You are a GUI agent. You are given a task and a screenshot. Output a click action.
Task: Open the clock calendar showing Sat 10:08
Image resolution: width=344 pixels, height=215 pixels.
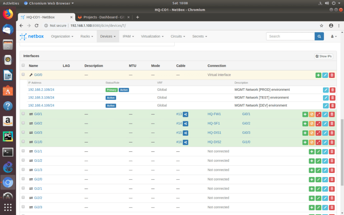pyautogui.click(x=180, y=3)
